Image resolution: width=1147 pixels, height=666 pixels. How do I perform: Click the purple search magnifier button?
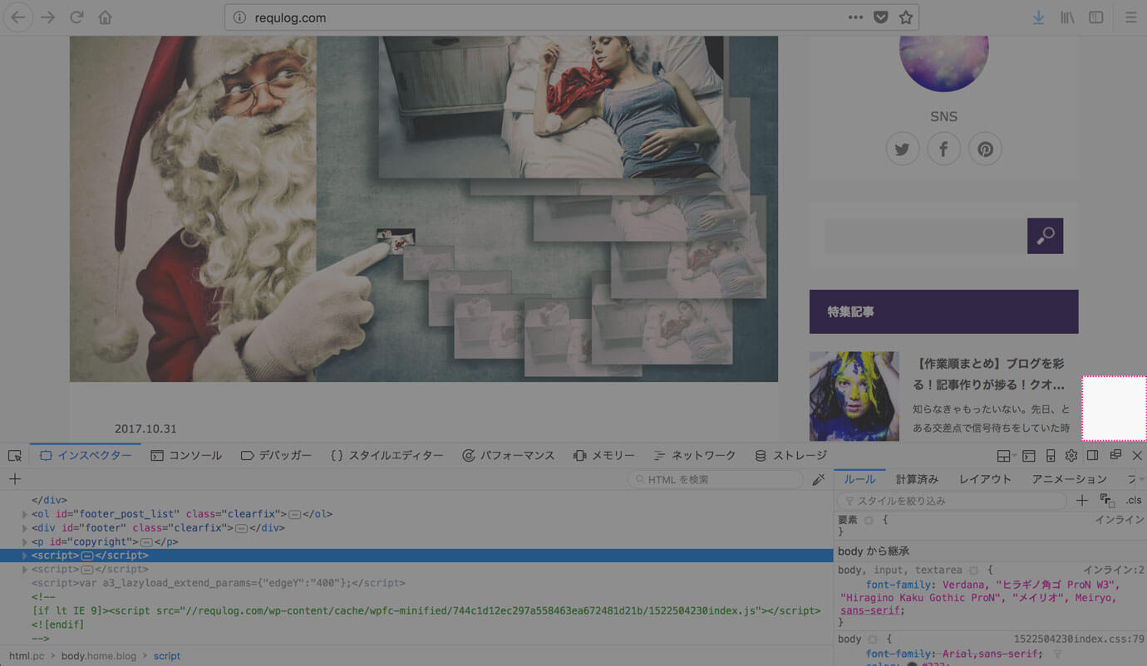[x=1046, y=236]
